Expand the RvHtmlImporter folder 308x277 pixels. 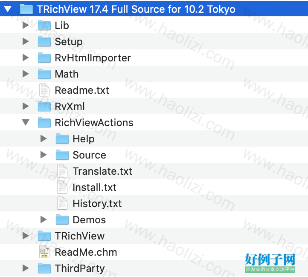pyautogui.click(x=26, y=58)
